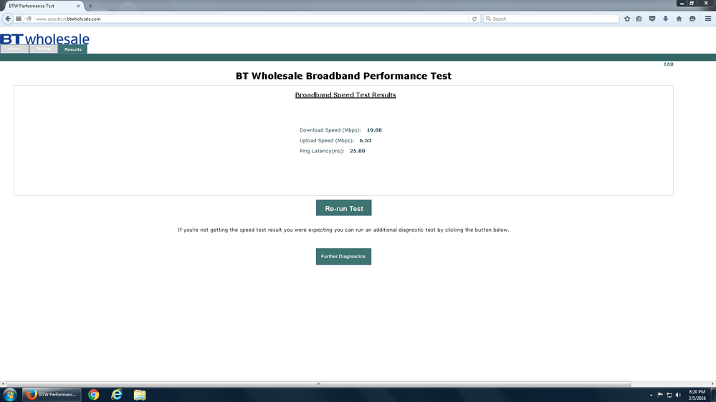Open the Windows Start menu
716x402 pixels.
[9, 395]
